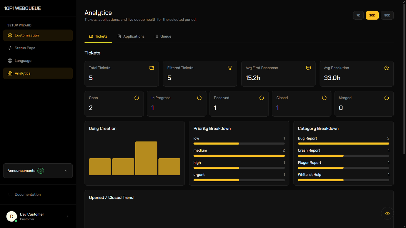Click the tallest Daily Creation bar
This screenshot has height=228, width=406.
point(146,158)
